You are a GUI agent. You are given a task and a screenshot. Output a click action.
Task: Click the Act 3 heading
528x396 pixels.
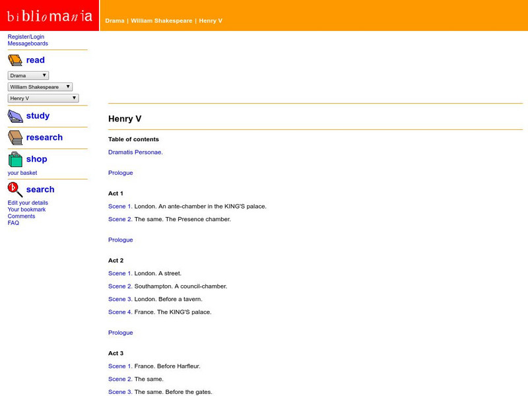pyautogui.click(x=116, y=353)
